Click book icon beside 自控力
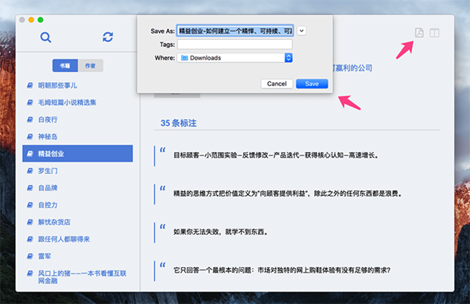Screen dimensions: 470x304 click(x=30, y=205)
